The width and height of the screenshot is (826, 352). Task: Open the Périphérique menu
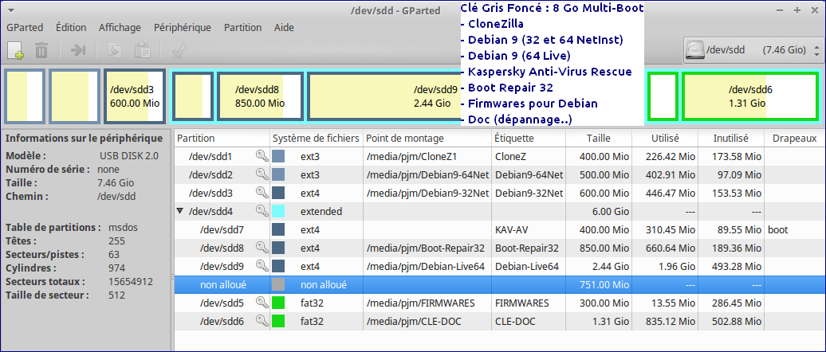(x=182, y=27)
